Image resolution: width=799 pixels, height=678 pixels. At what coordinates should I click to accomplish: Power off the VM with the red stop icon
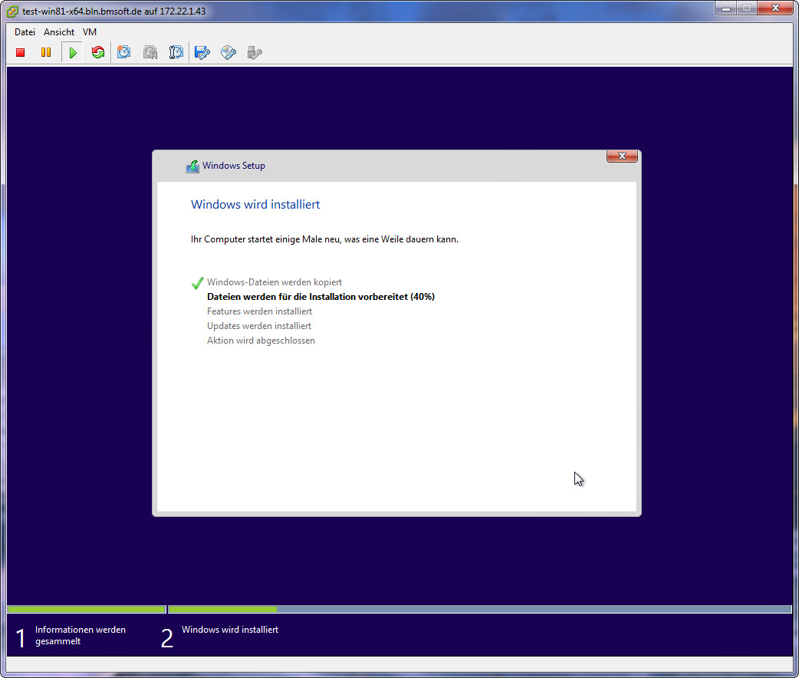21,52
